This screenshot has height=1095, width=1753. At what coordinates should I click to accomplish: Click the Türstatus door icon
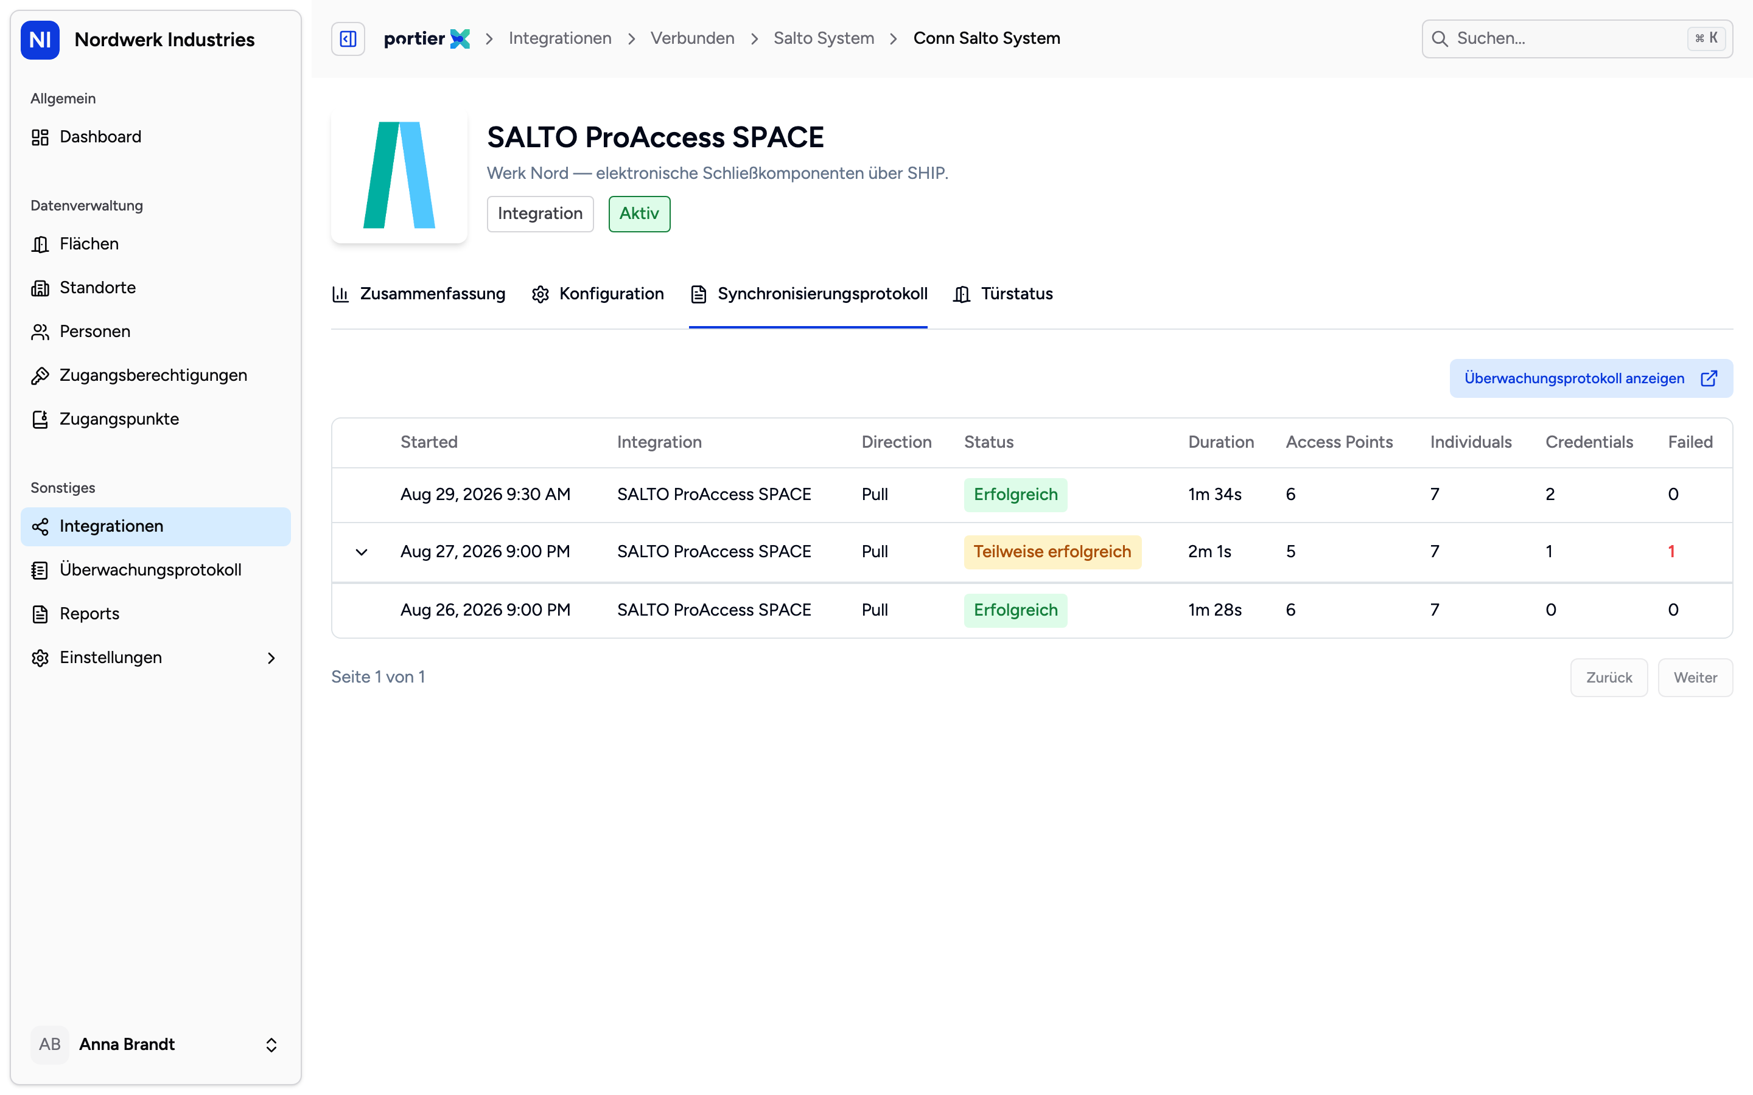point(962,294)
